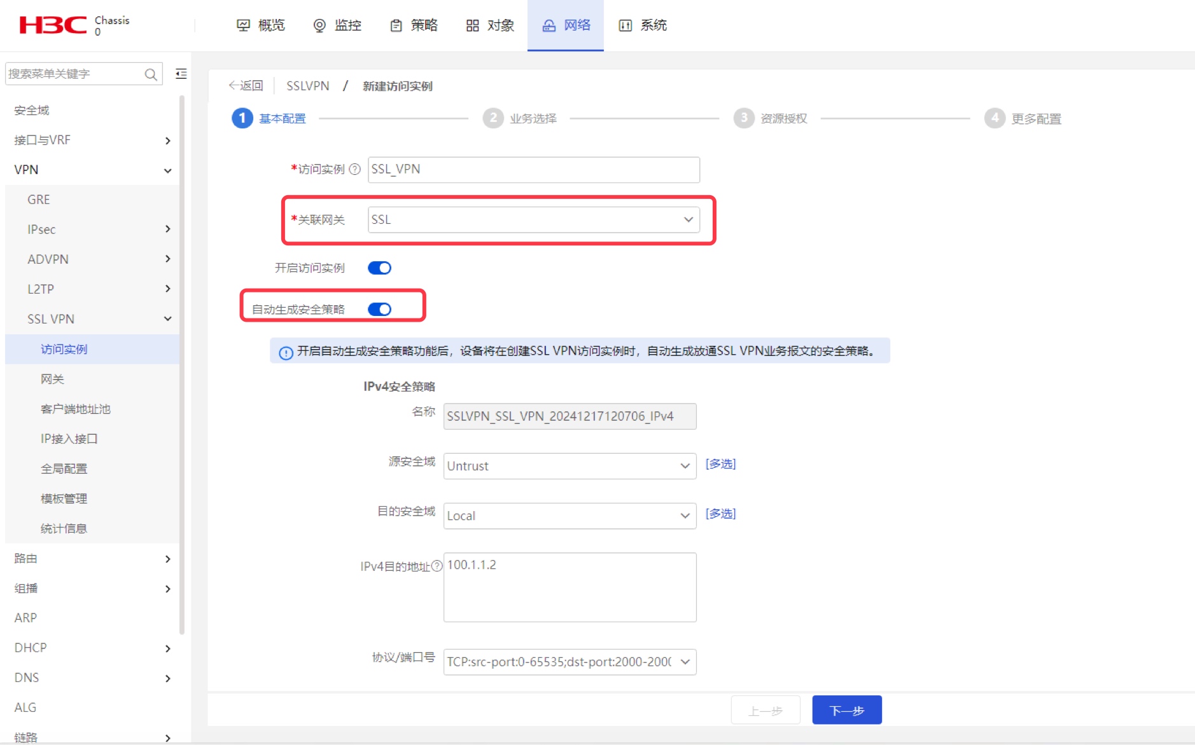
Task: Expand 路由 menu
Action: tap(93, 558)
